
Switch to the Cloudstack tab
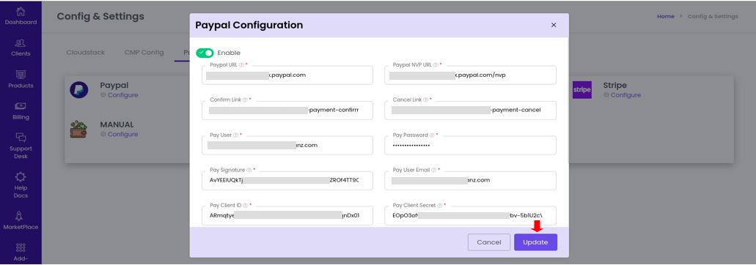click(x=85, y=53)
